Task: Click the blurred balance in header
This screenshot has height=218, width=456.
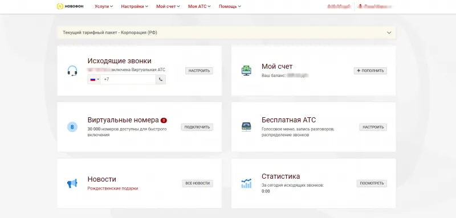Action: point(339,6)
